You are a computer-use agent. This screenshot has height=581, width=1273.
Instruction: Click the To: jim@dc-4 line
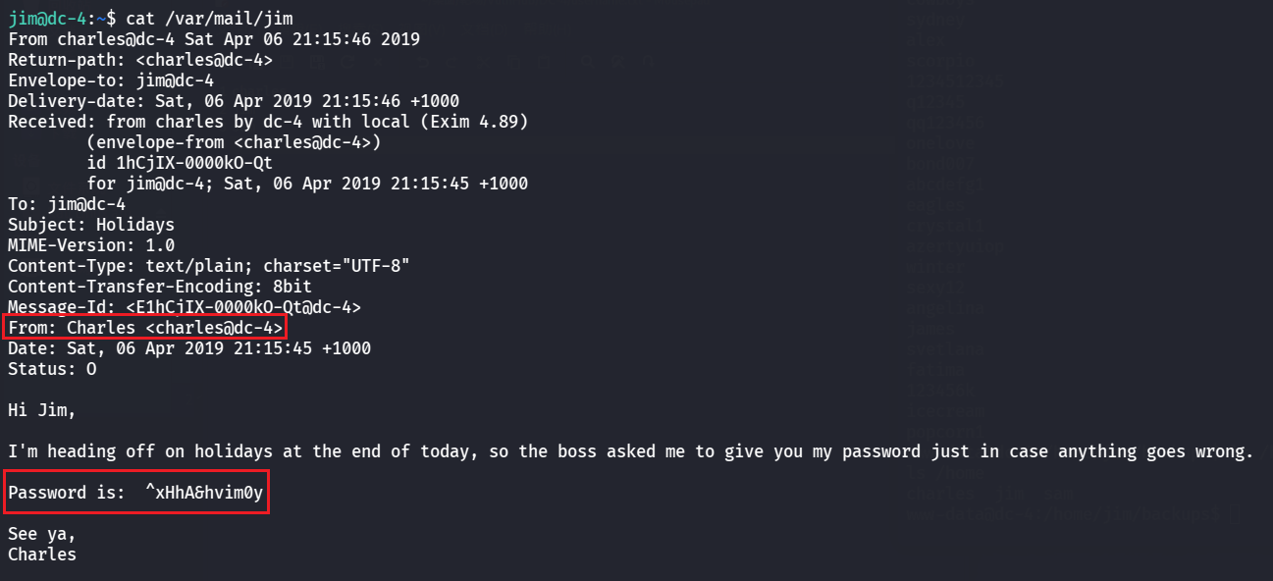pyautogui.click(x=67, y=204)
